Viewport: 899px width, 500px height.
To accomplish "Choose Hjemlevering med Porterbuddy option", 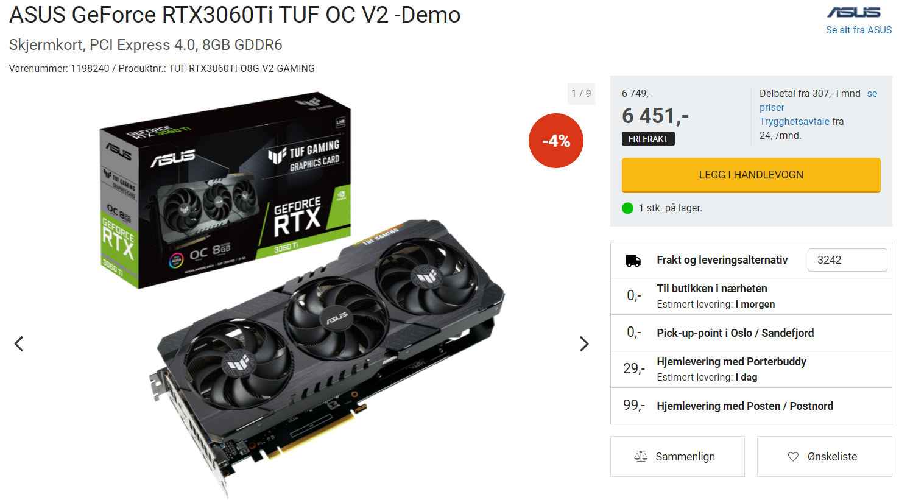I will tap(751, 370).
